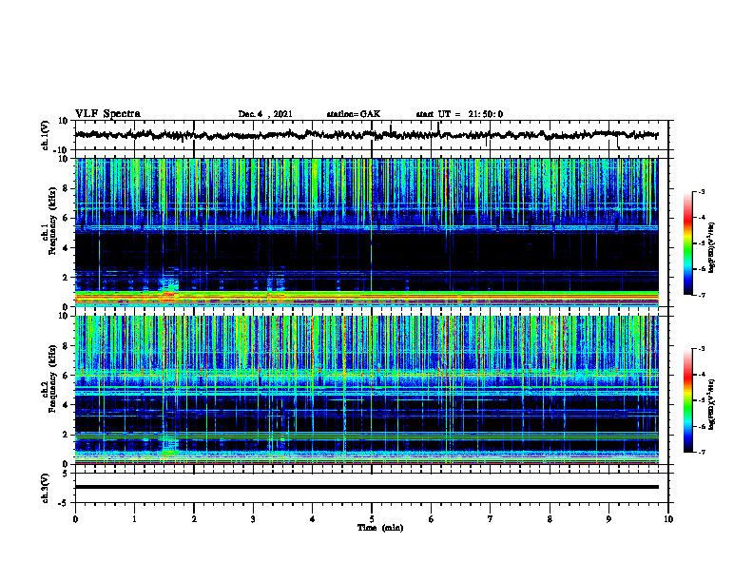
Task: Click the ch.2 "Frequency (kHz)" axis label
Action: [x=51, y=378]
